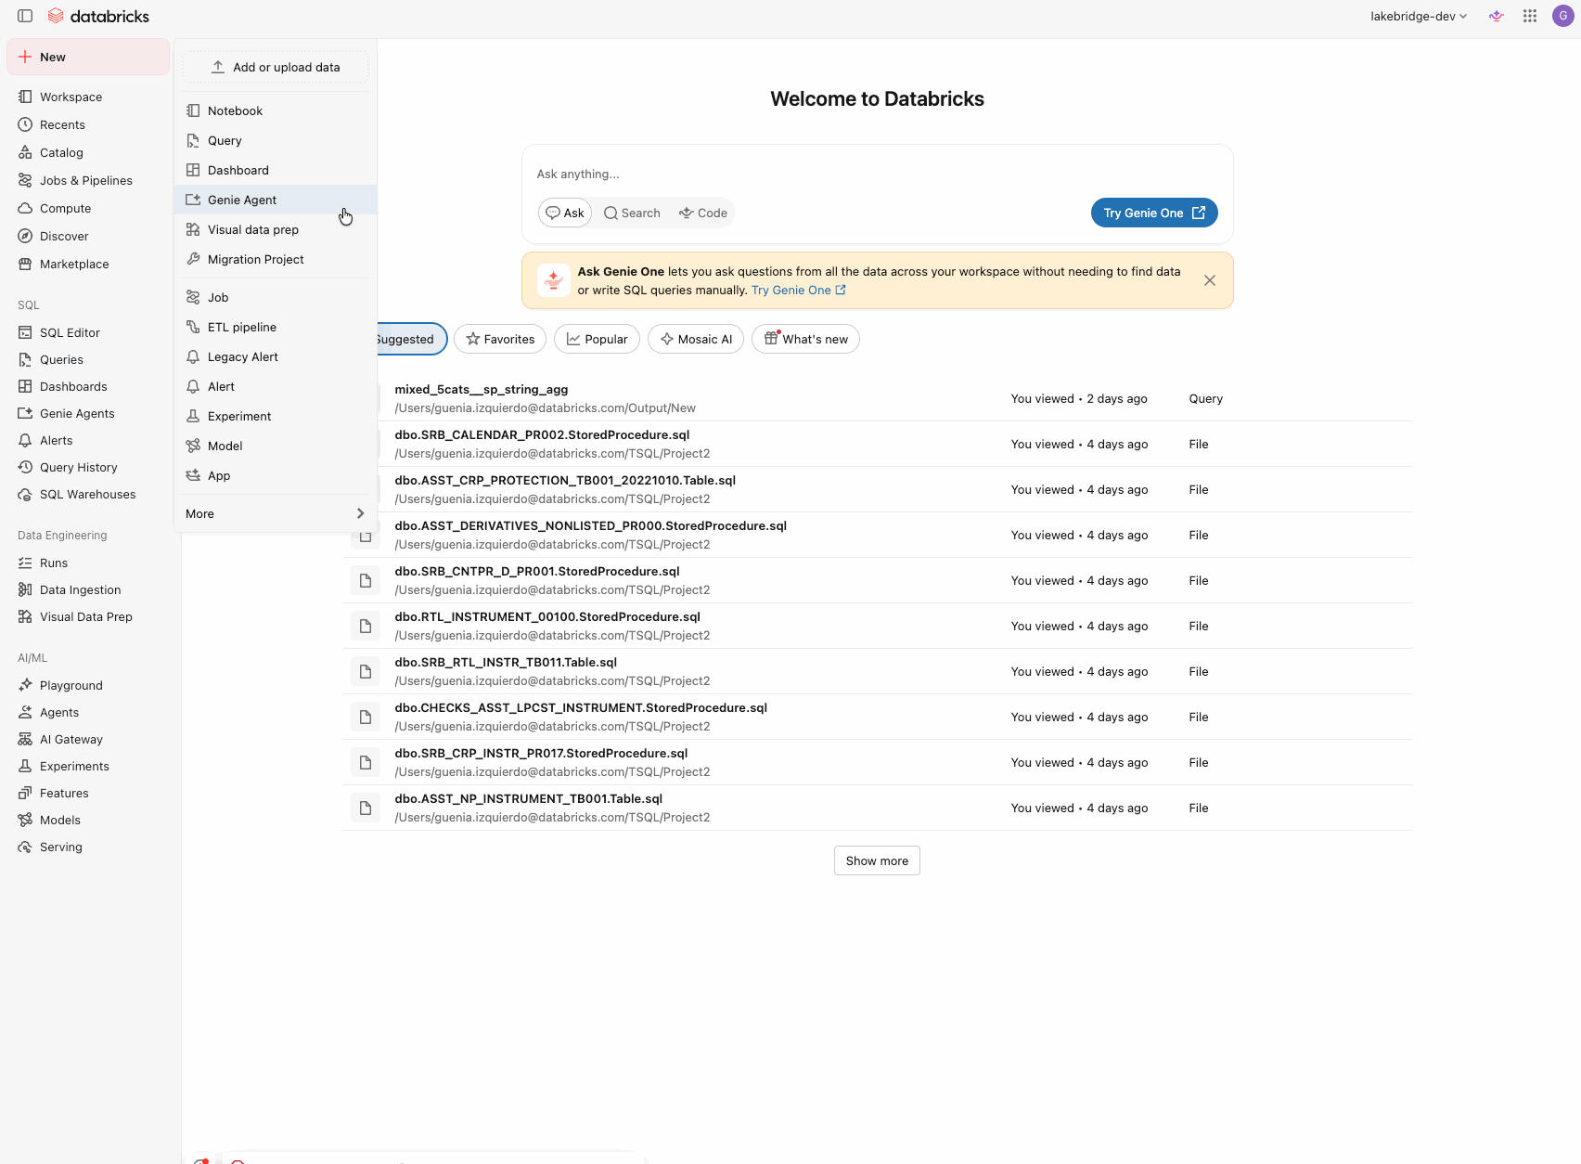Screen dimensions: 1581x1164
Task: Click the Ask Genie One banner icon
Action: (554, 280)
